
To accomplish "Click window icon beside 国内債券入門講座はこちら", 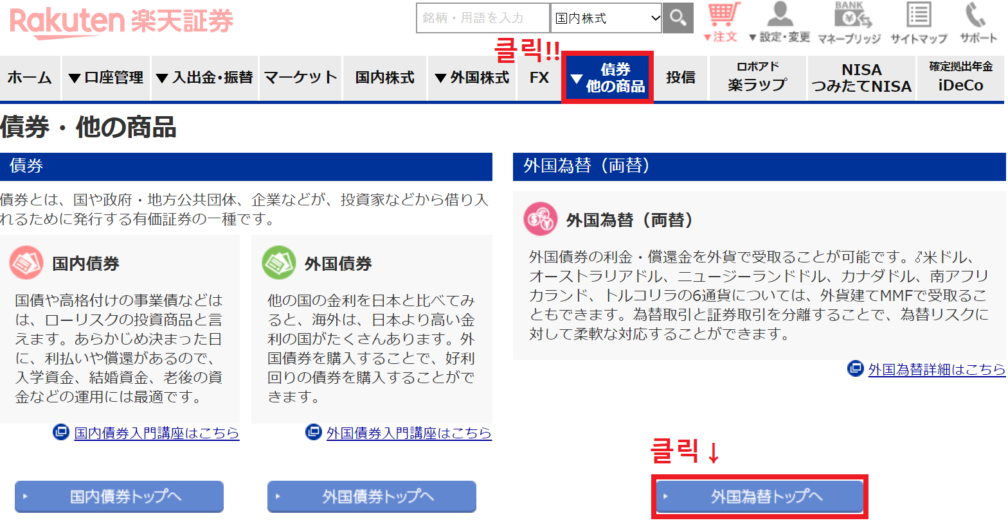I will 61,432.
